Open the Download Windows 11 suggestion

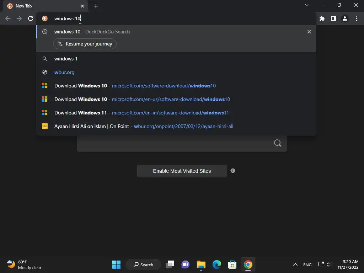click(176, 113)
